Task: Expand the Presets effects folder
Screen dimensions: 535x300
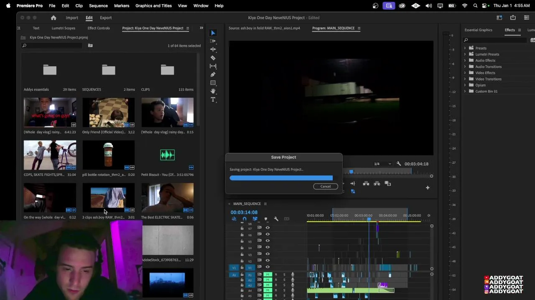Action: [x=465, y=48]
